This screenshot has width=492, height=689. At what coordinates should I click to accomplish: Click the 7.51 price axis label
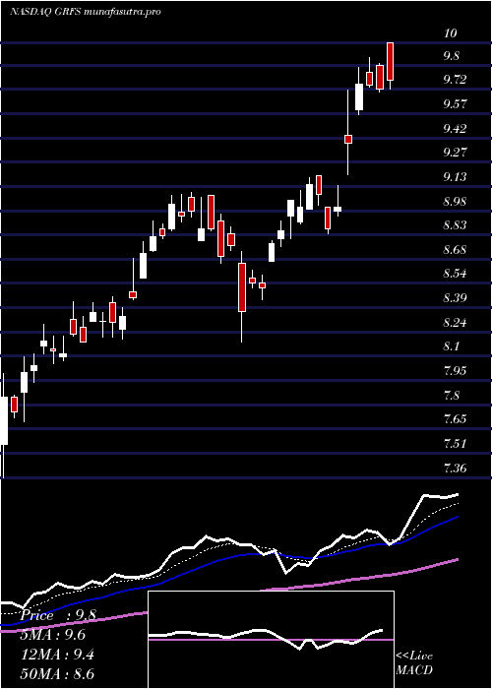pyautogui.click(x=455, y=444)
